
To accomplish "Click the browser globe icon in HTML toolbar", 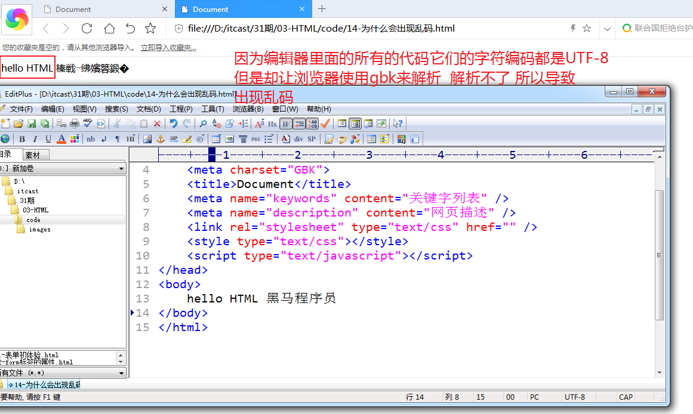I will [x=5, y=139].
